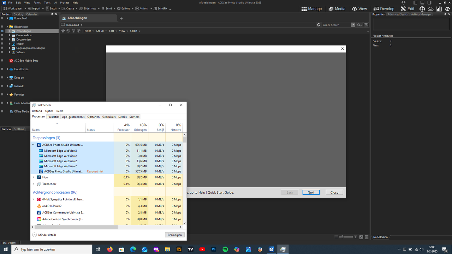
Task: Click thumbnail zoom minus button
Action: (337, 237)
